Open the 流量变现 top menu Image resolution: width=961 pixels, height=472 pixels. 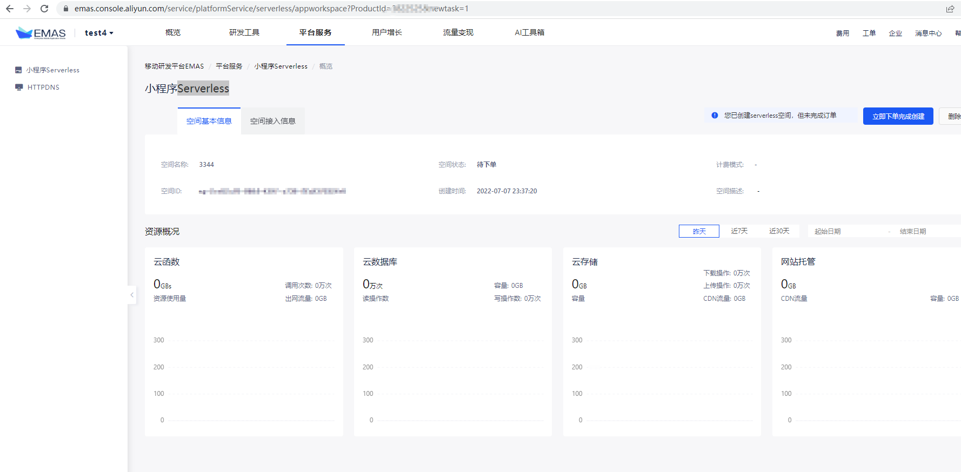point(458,32)
